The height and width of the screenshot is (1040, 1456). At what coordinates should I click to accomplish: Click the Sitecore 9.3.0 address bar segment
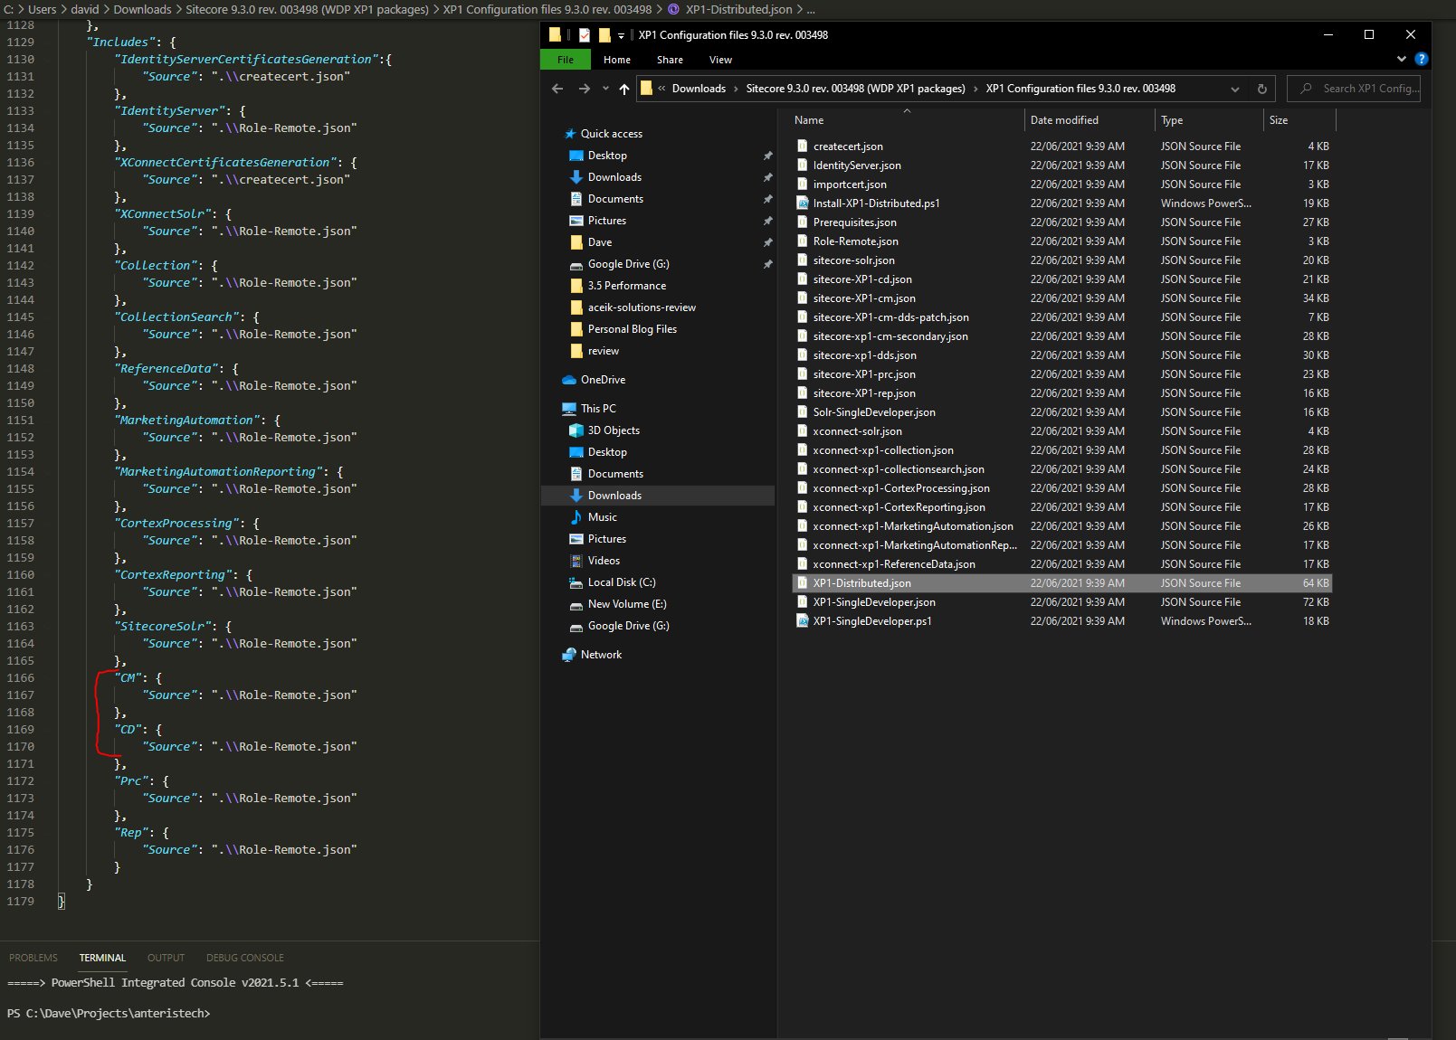tap(855, 89)
